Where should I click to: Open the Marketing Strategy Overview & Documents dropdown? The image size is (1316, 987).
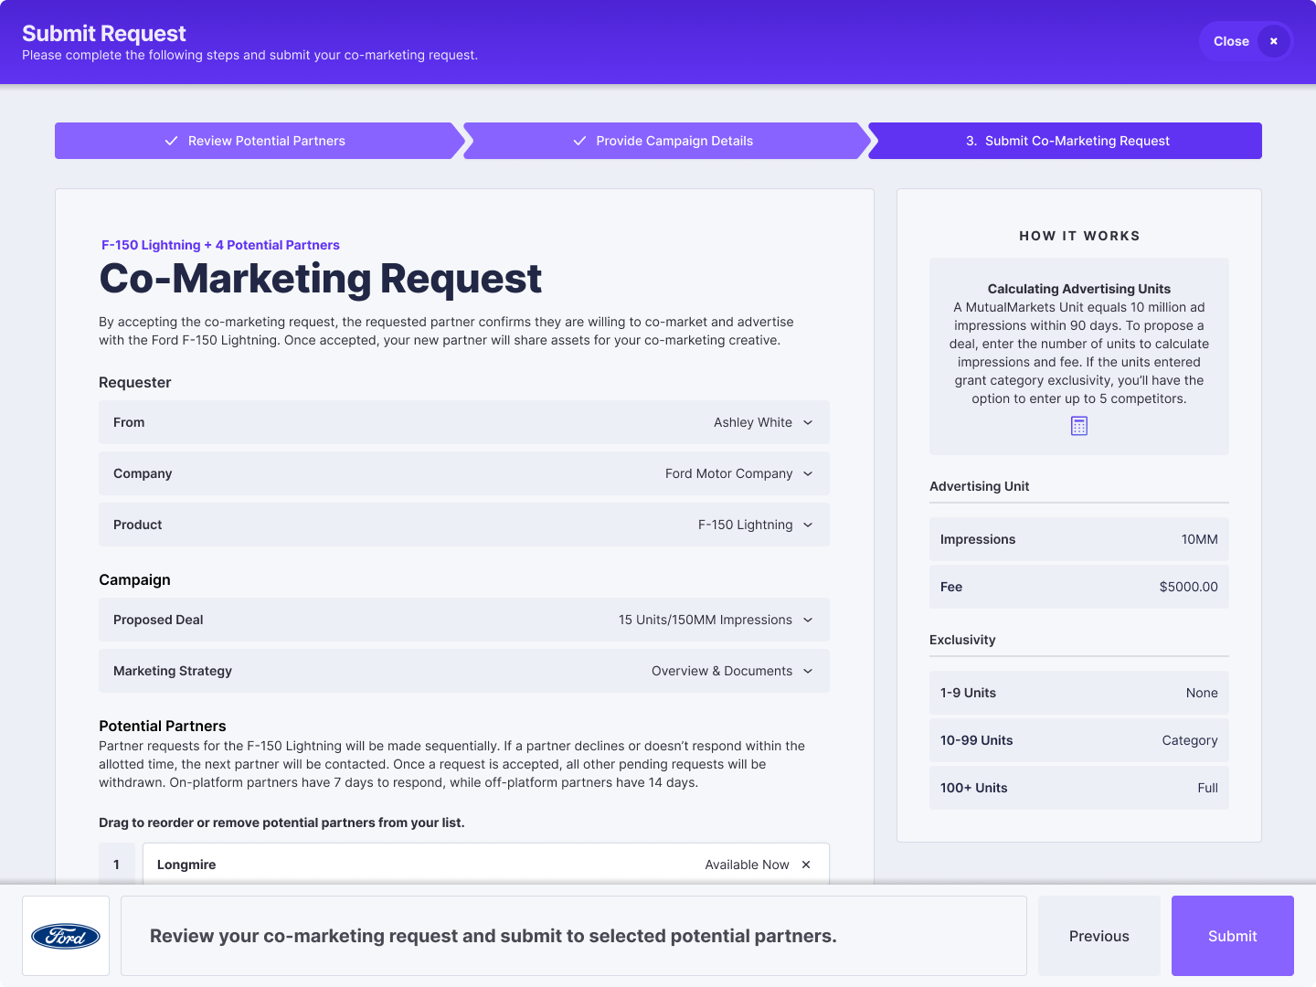[x=808, y=671]
